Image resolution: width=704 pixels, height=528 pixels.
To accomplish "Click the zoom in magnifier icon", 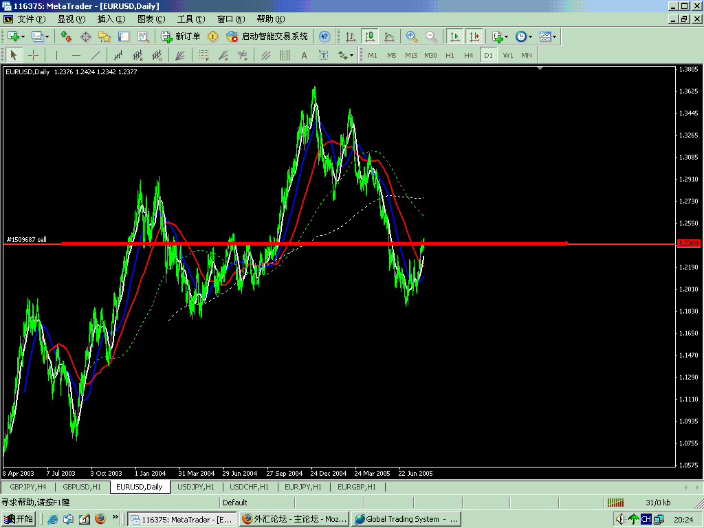I will 412,36.
